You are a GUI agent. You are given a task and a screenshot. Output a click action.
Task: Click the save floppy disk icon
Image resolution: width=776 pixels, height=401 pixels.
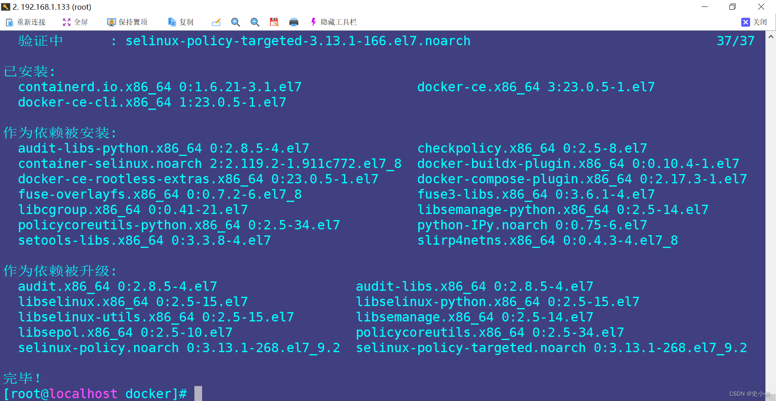pos(274,22)
